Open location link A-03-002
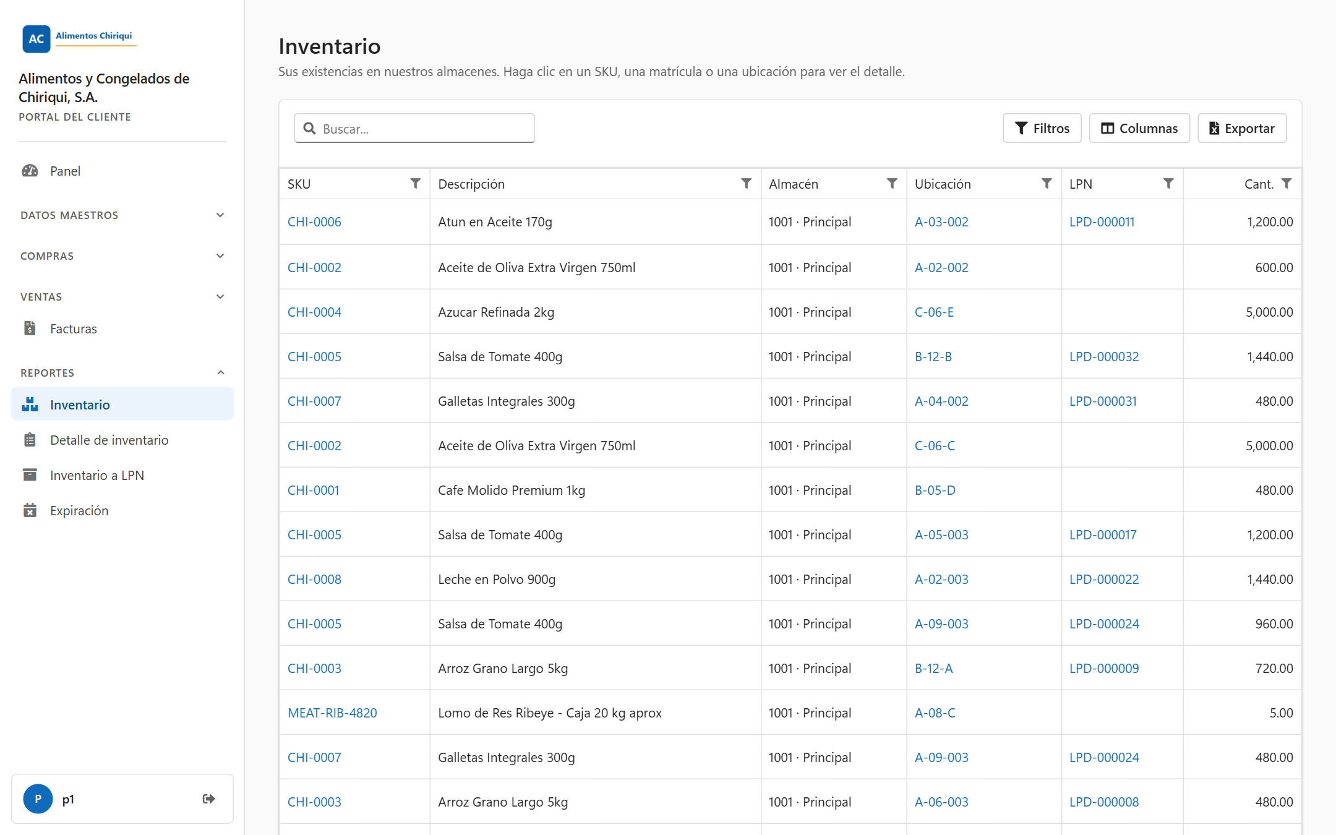The image size is (1336, 835). [x=941, y=222]
